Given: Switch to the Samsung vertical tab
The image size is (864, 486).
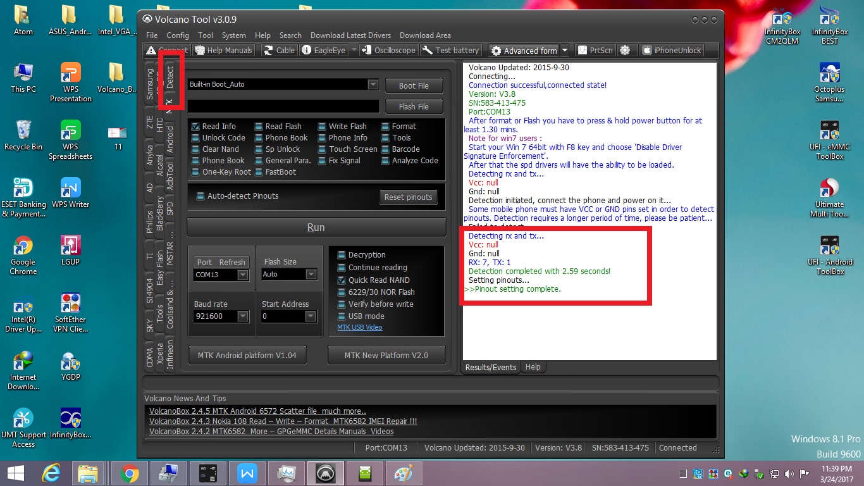Looking at the screenshot, I should pyautogui.click(x=150, y=84).
